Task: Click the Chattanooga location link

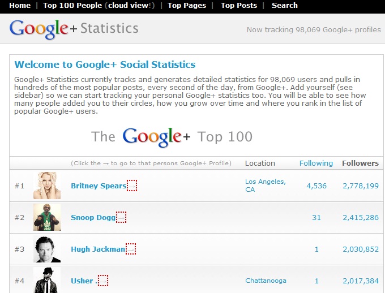Action: (266, 281)
